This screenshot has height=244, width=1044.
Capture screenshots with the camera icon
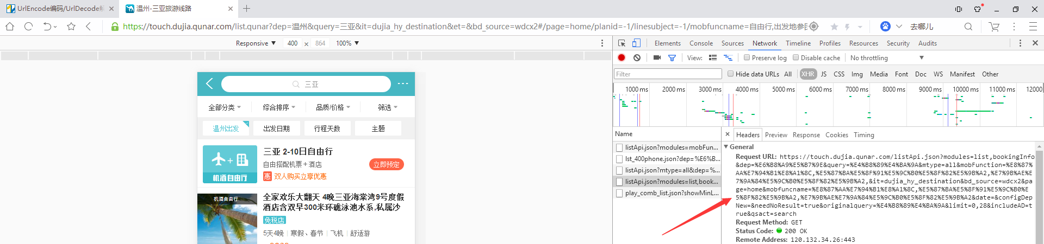click(x=657, y=57)
